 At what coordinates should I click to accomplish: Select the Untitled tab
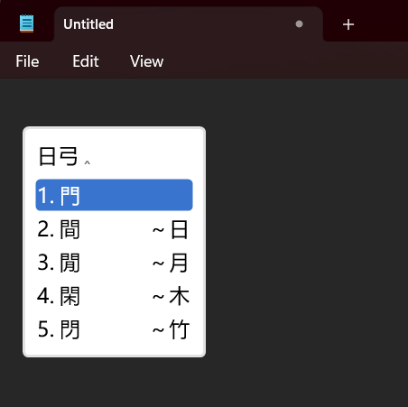tap(189, 24)
